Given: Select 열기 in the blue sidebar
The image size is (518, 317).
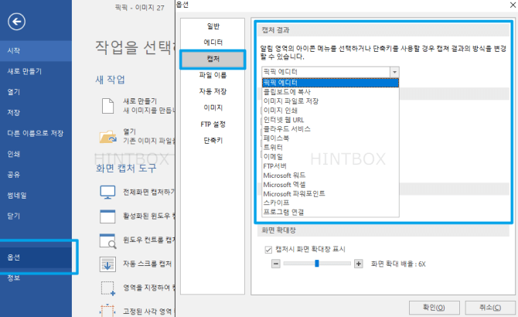Looking at the screenshot, I should pos(36,92).
